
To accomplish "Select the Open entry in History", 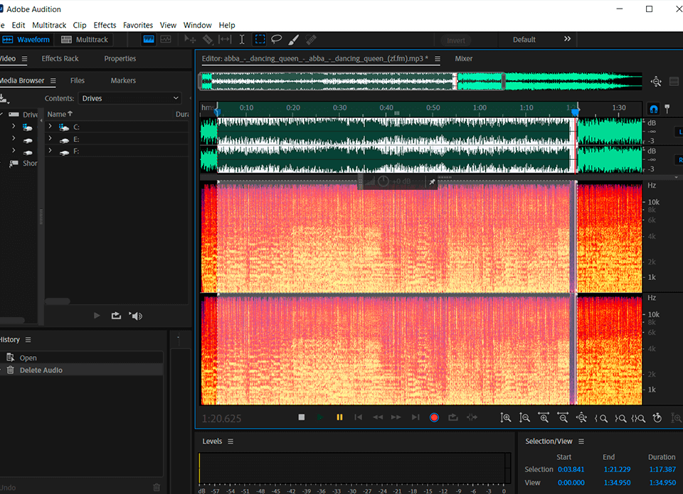I will click(28, 358).
